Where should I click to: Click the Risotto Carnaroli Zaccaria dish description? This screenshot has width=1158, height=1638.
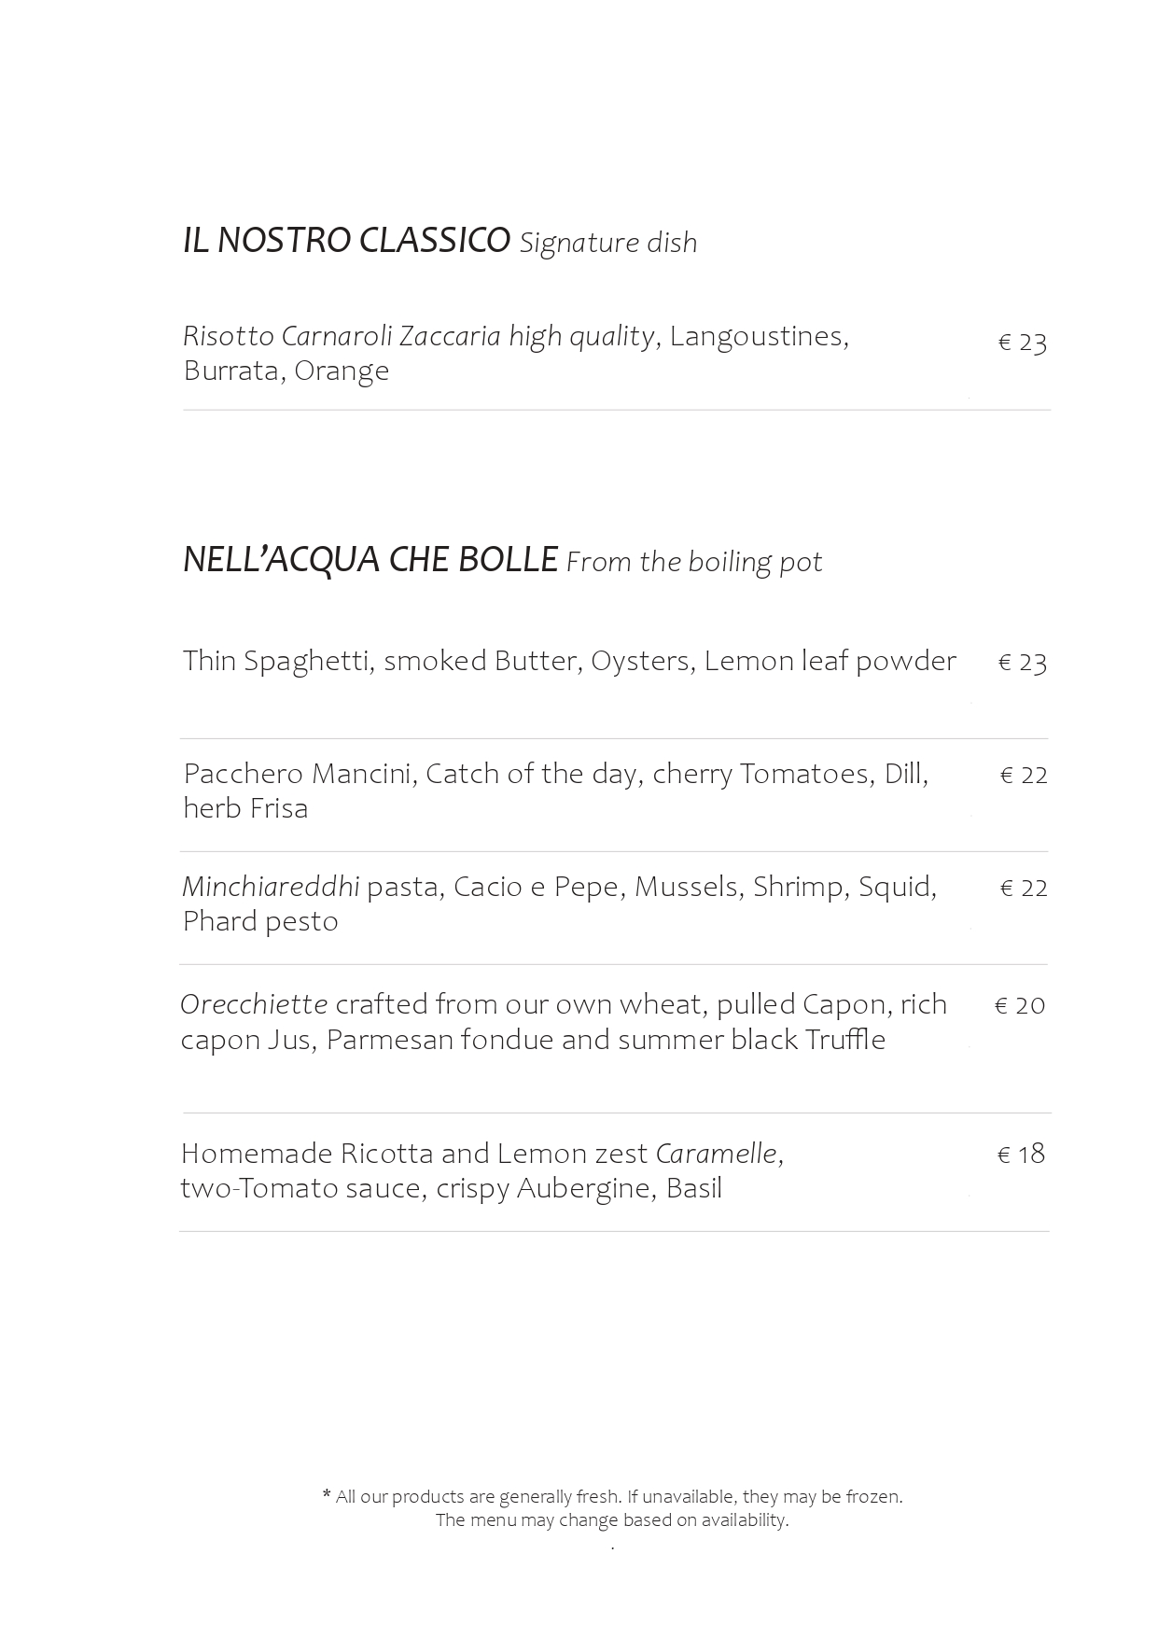(x=516, y=353)
